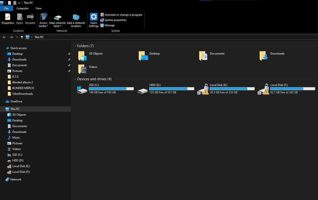This screenshot has width=318, height=200.
Task: Open Local Disk (E:) in the sidebar
Action: coord(21,166)
